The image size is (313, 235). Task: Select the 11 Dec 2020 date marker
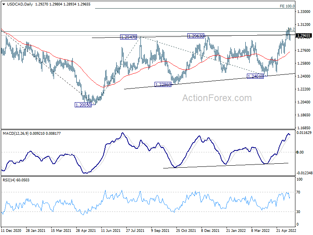[x=12, y=231]
